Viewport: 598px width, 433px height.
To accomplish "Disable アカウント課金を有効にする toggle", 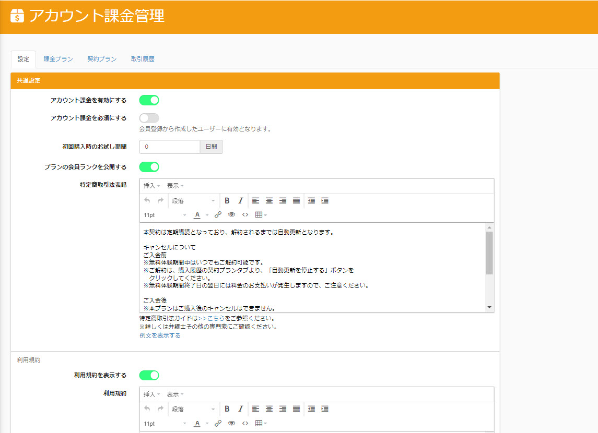I will [149, 100].
